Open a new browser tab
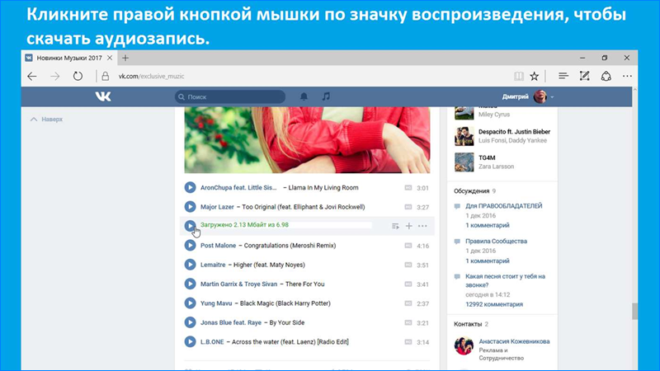660x371 pixels. click(x=125, y=58)
